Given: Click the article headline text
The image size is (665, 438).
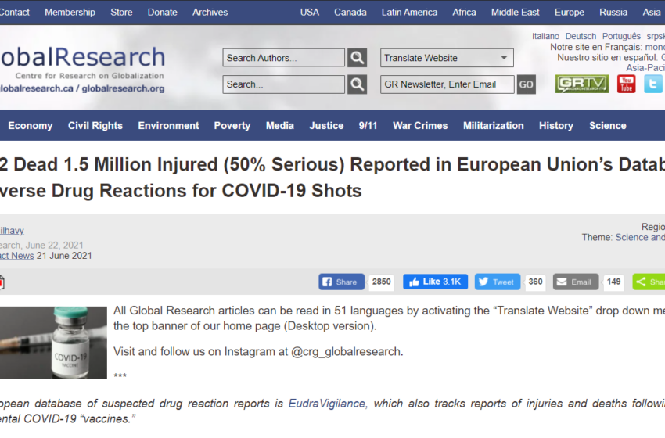Looking at the screenshot, I should pos(332,178).
